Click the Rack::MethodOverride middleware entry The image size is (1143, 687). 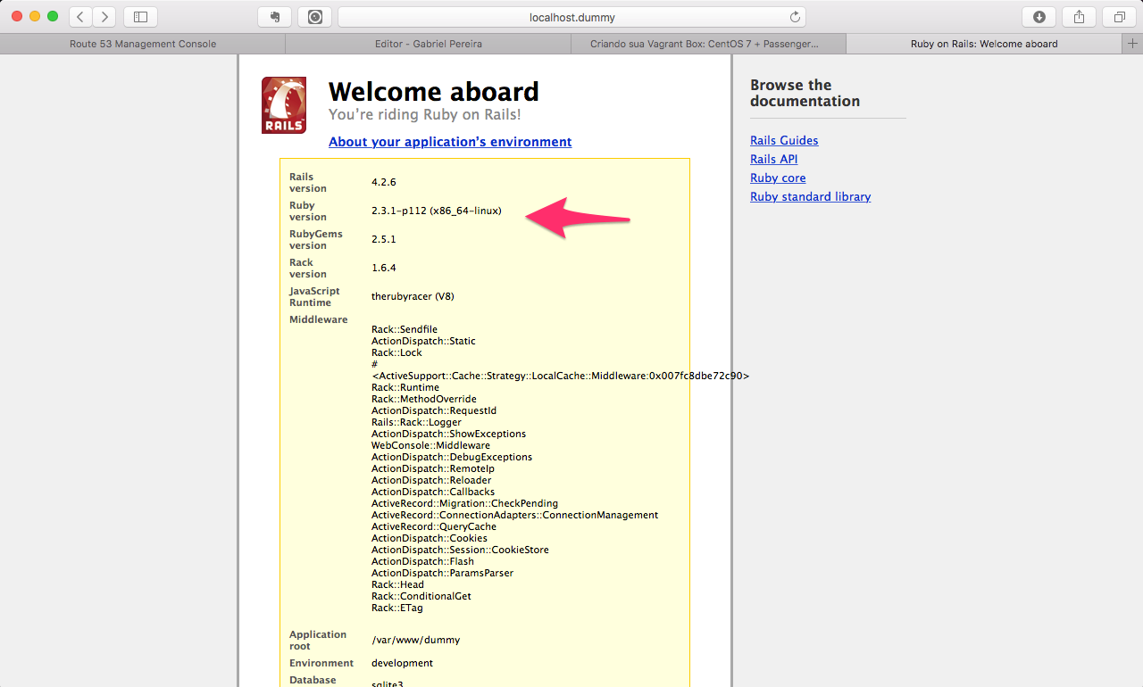click(424, 399)
